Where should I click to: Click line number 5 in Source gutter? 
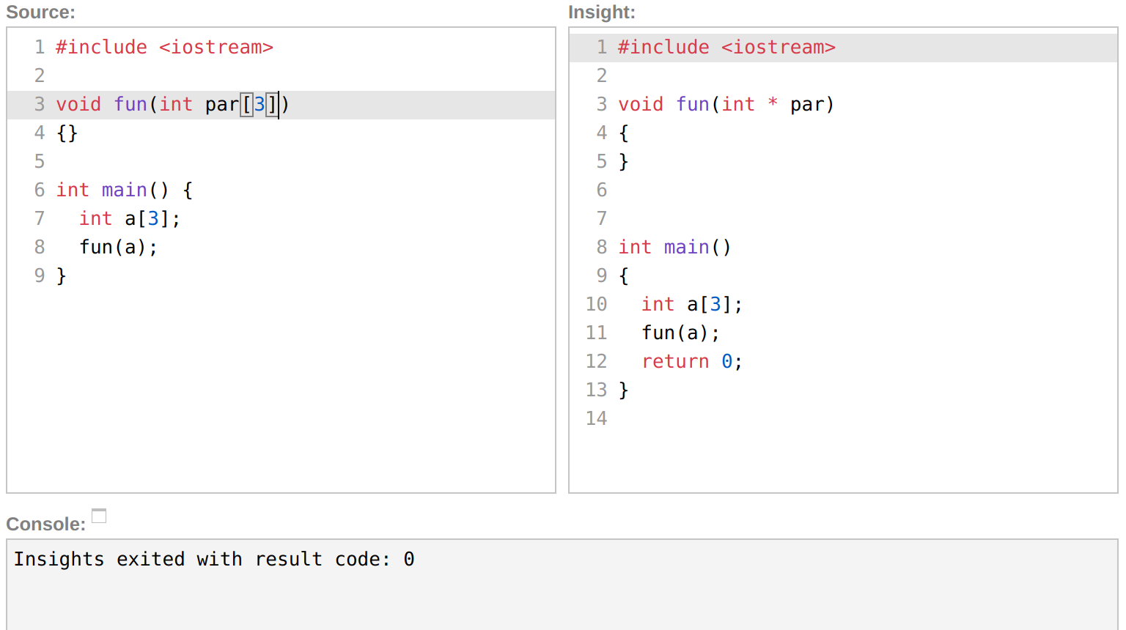(x=40, y=162)
